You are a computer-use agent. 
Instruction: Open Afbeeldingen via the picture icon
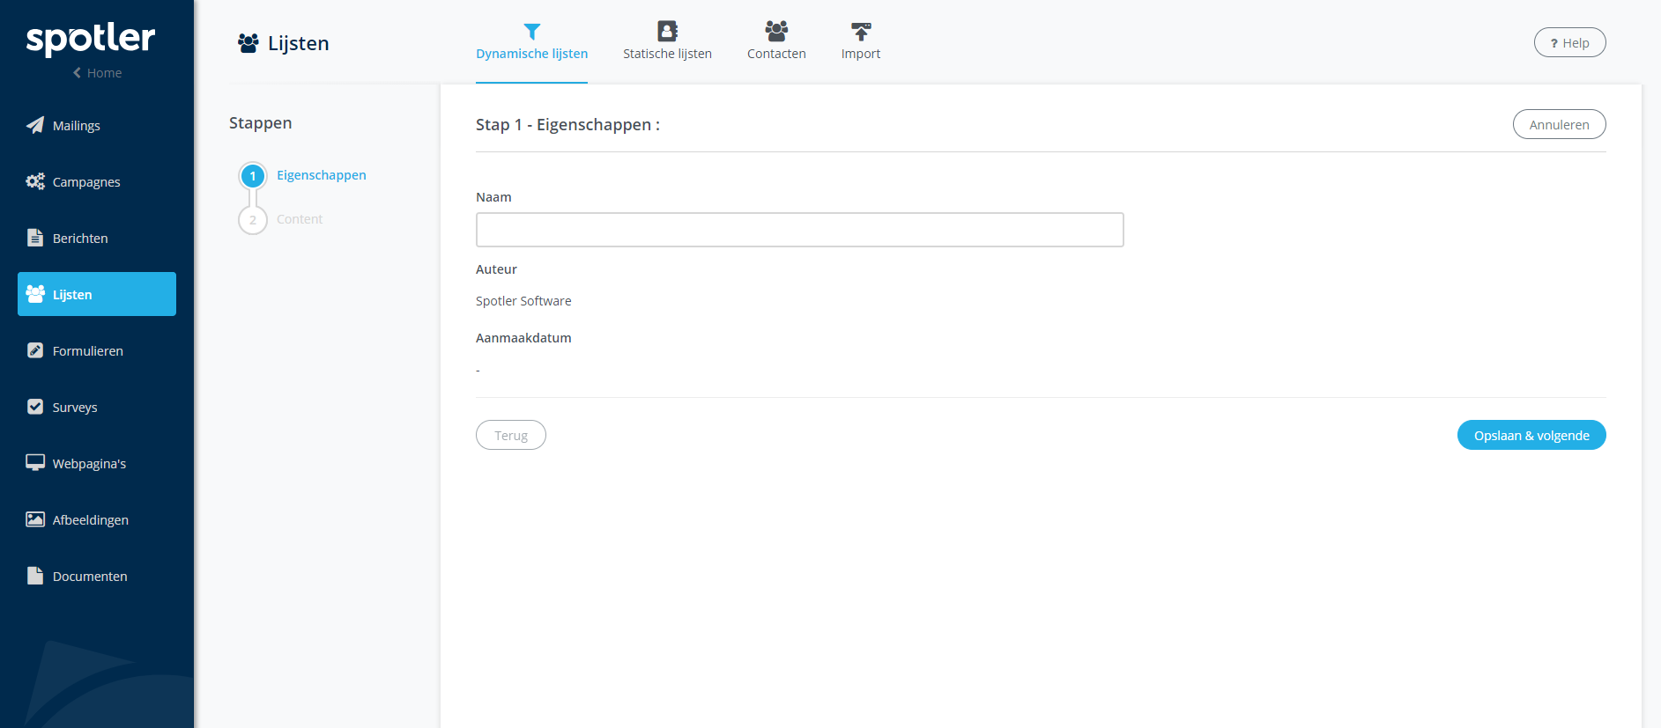[35, 519]
